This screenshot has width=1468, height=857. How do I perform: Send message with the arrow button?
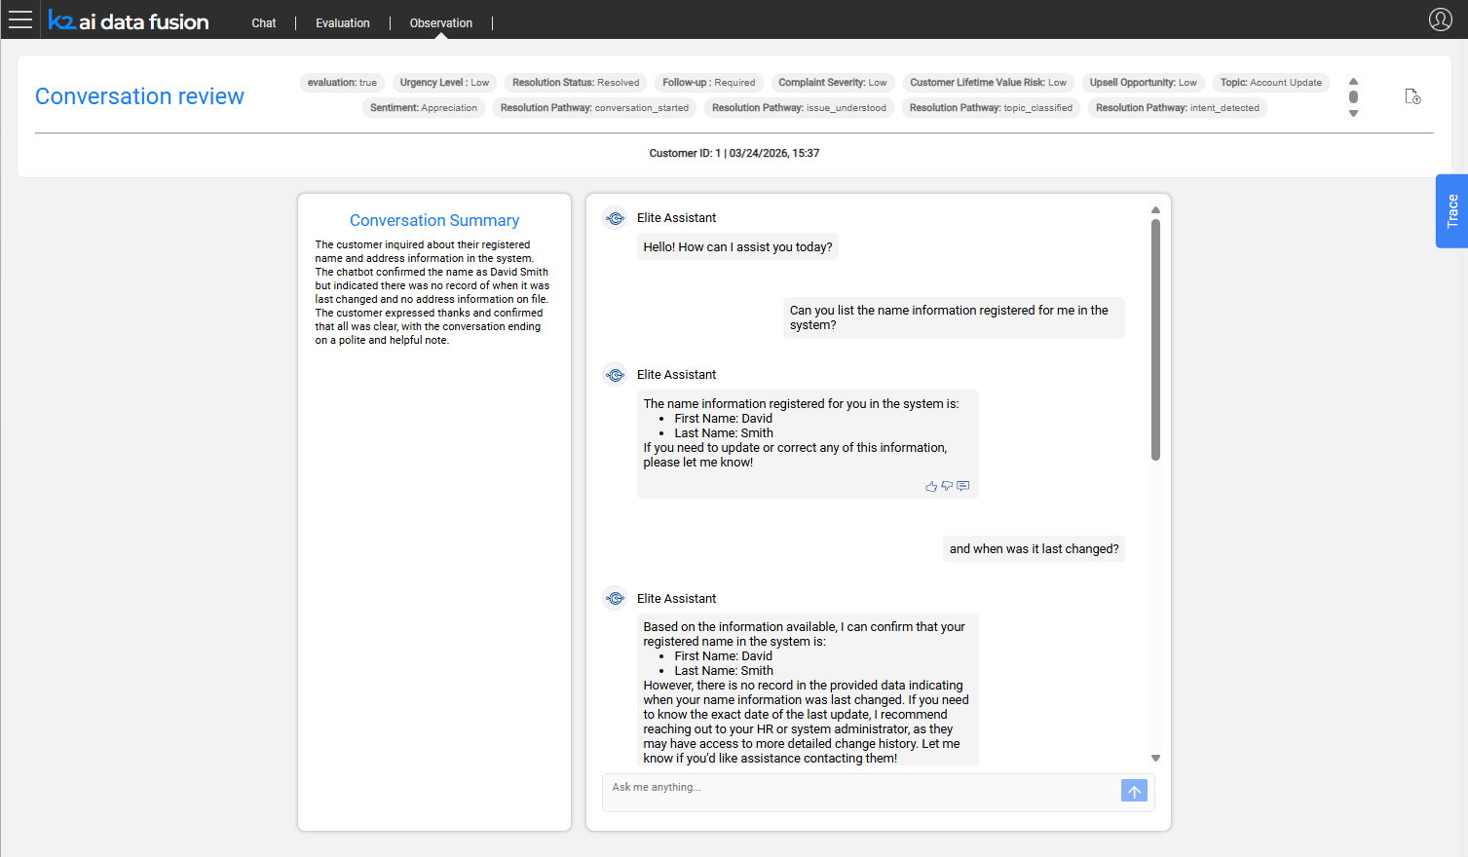tap(1134, 791)
